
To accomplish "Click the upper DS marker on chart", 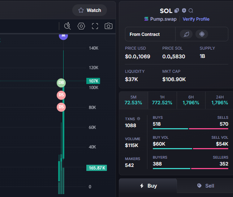I will point(61,95).
